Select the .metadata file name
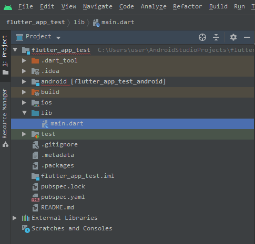 coord(58,155)
